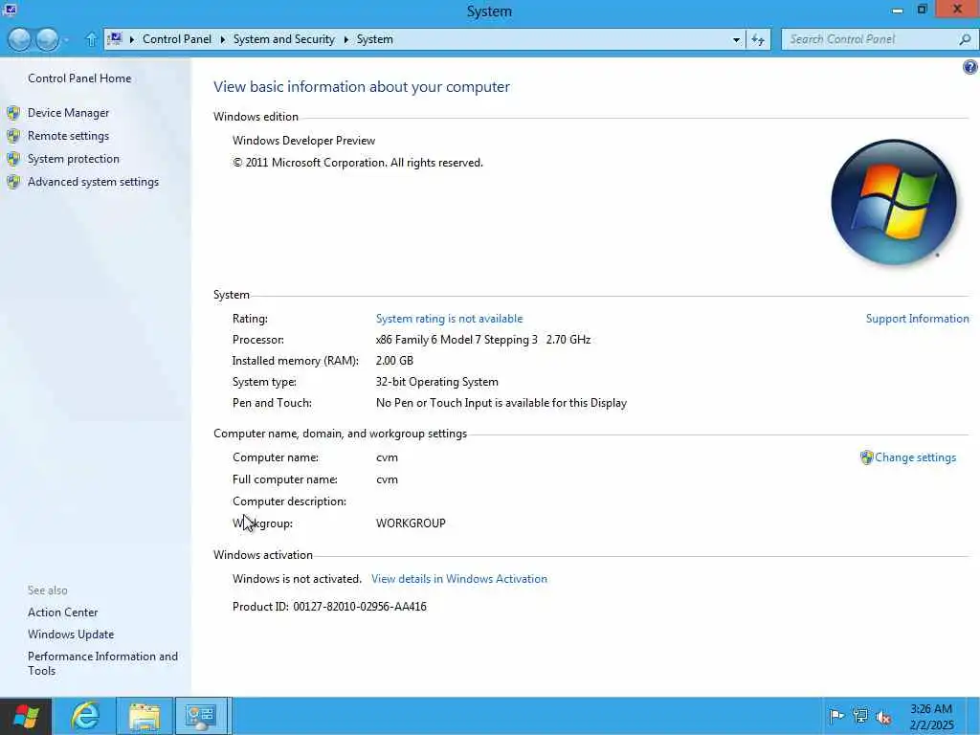Select Control Panel breadcrumb
Screen dimensions: 980x735
(177, 39)
